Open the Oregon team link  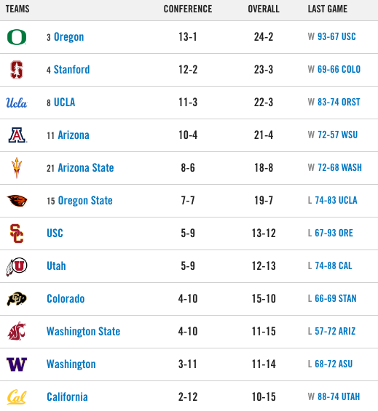pyautogui.click(x=68, y=37)
